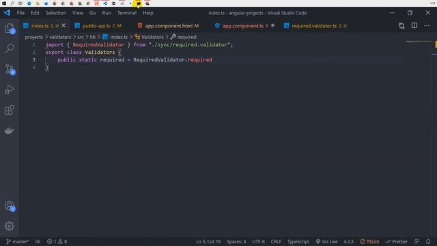This screenshot has height=246, width=437.
Task: Open the Source Control view
Action: coord(10,69)
